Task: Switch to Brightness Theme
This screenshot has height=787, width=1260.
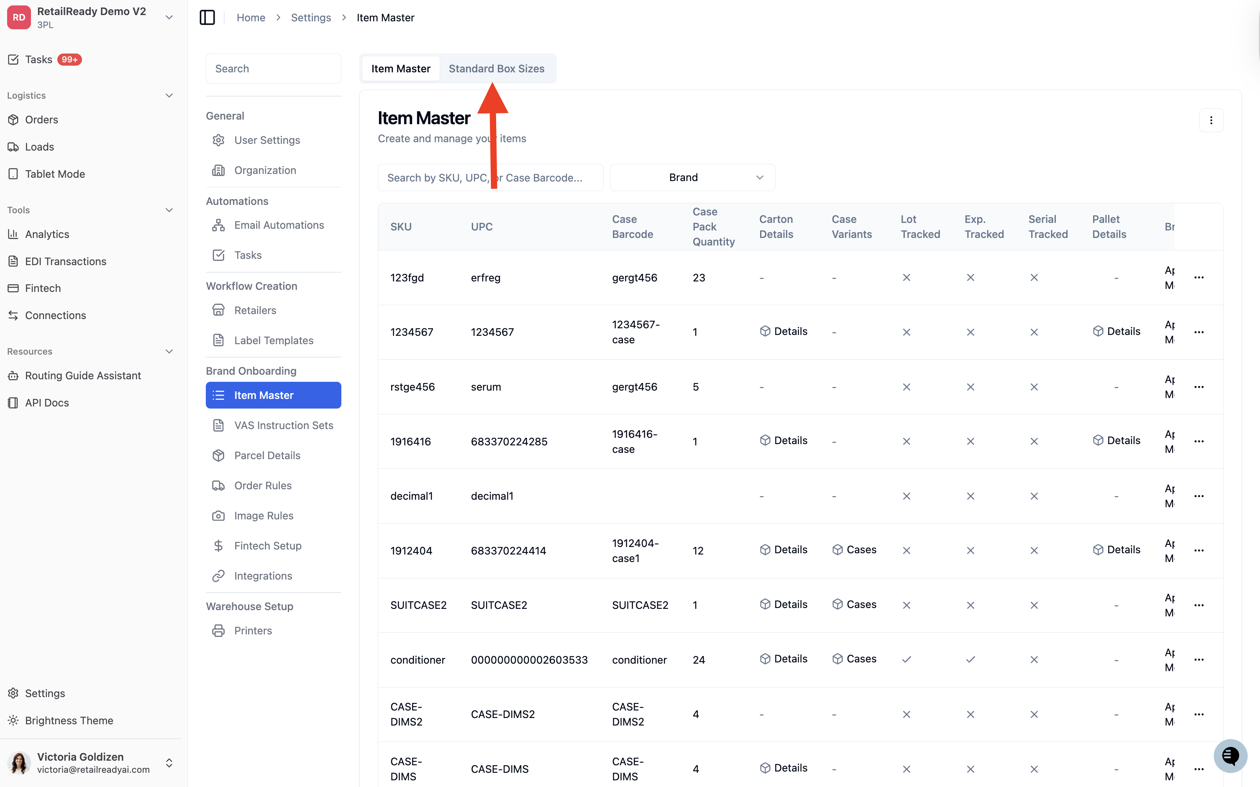Action: click(x=69, y=721)
